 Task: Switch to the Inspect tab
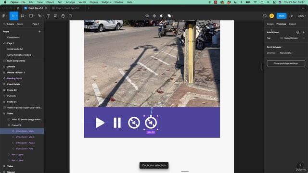293,24
